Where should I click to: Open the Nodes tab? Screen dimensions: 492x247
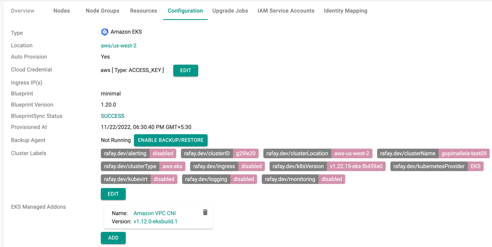(62, 11)
